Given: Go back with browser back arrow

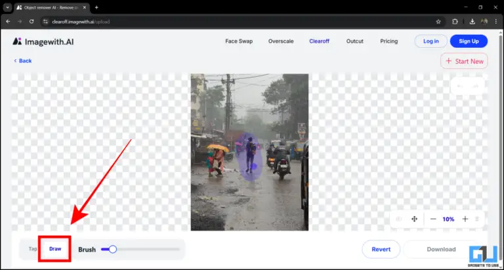Looking at the screenshot, I should pos(7,21).
